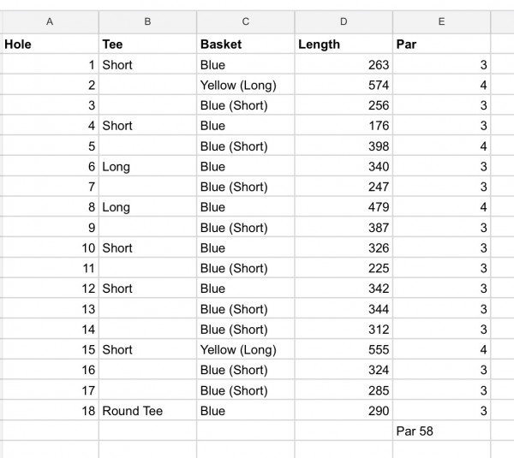Select hole number 18 cell
514x458 pixels.
(x=49, y=411)
